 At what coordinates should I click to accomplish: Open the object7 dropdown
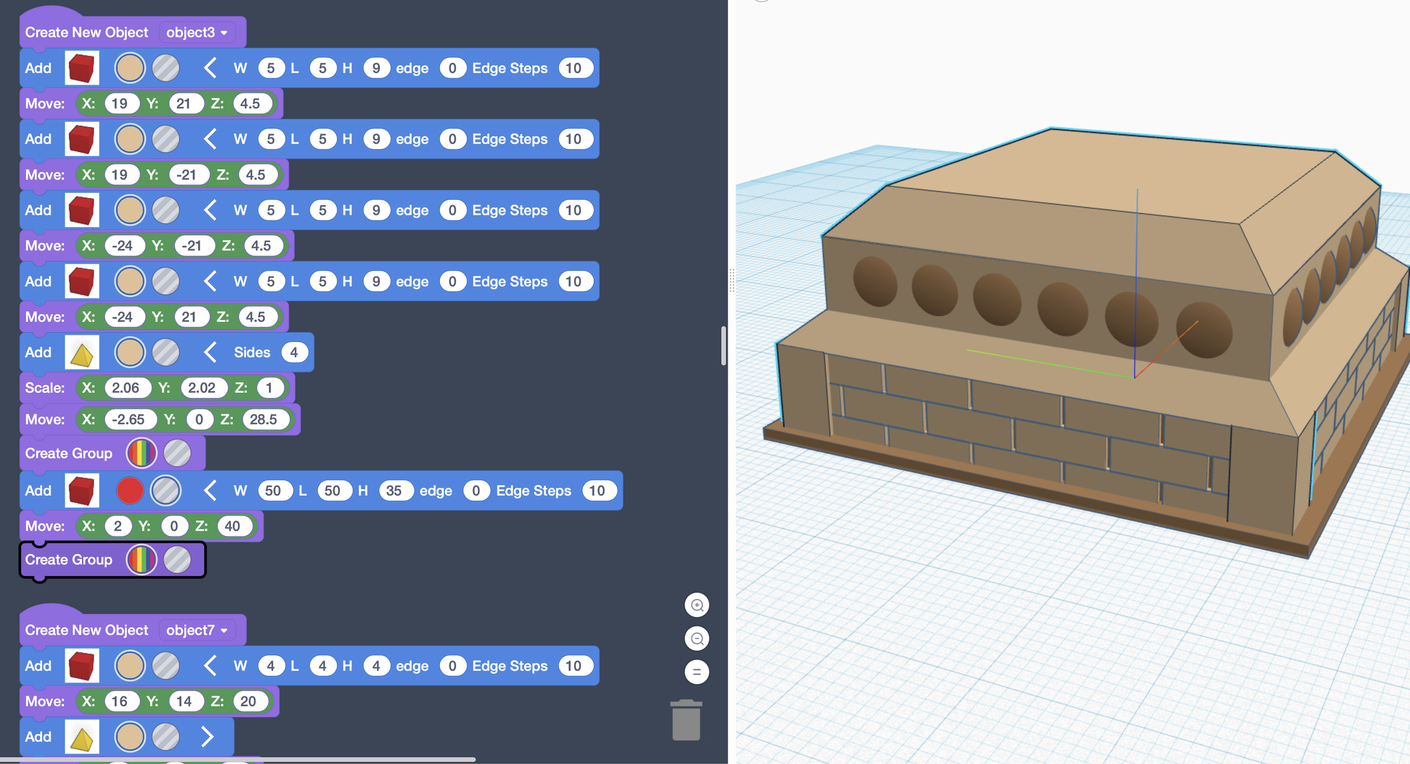(197, 629)
